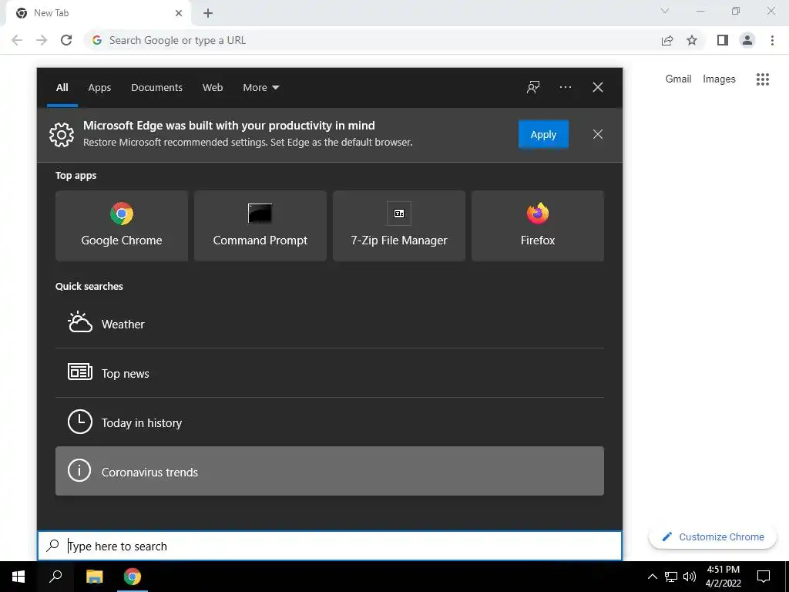Go forward in Chrome
Screen dimensions: 789x592
tap(42, 40)
